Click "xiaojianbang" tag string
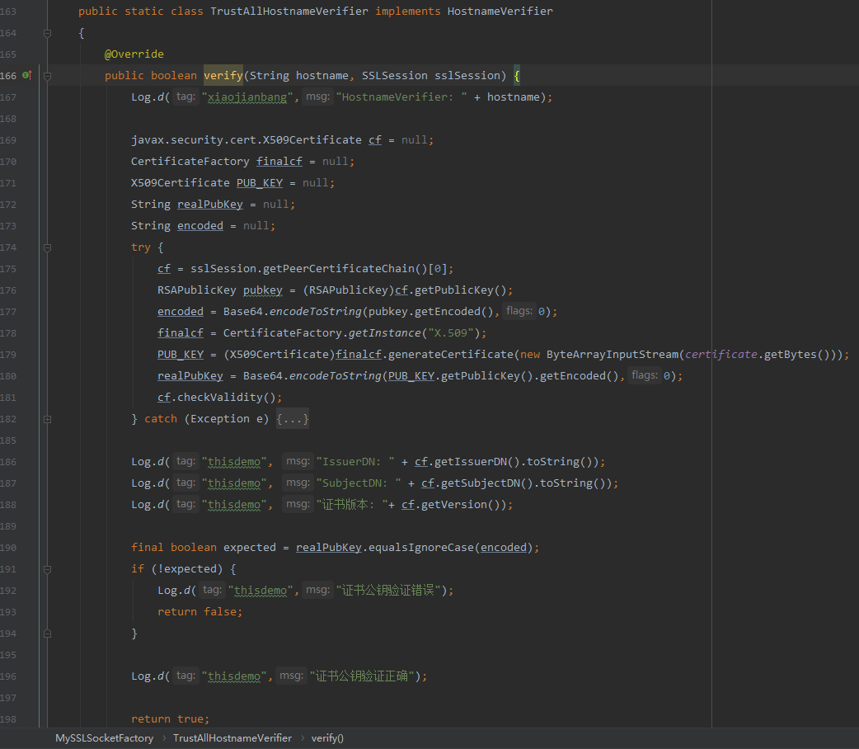Viewport: 859px width, 749px height. [x=247, y=97]
